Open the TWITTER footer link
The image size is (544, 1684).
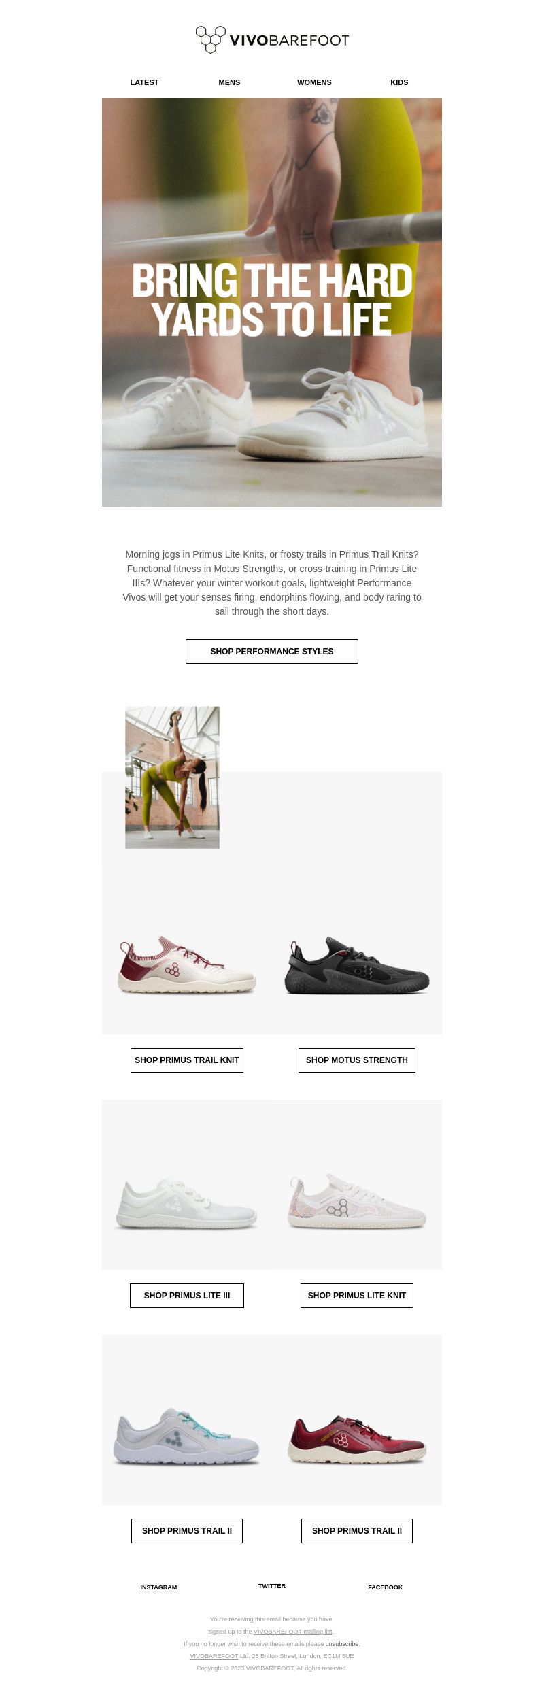point(272,1586)
